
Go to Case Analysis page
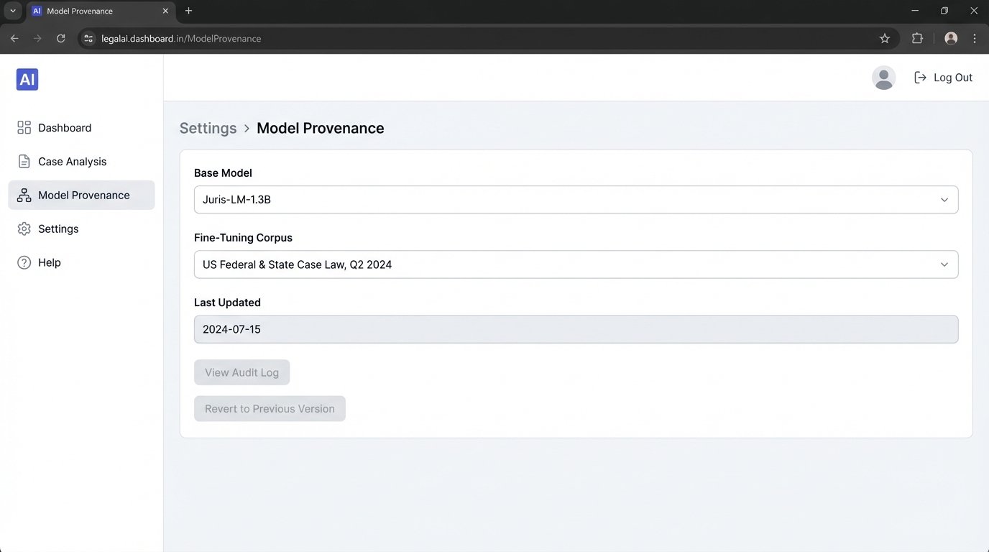[72, 162]
